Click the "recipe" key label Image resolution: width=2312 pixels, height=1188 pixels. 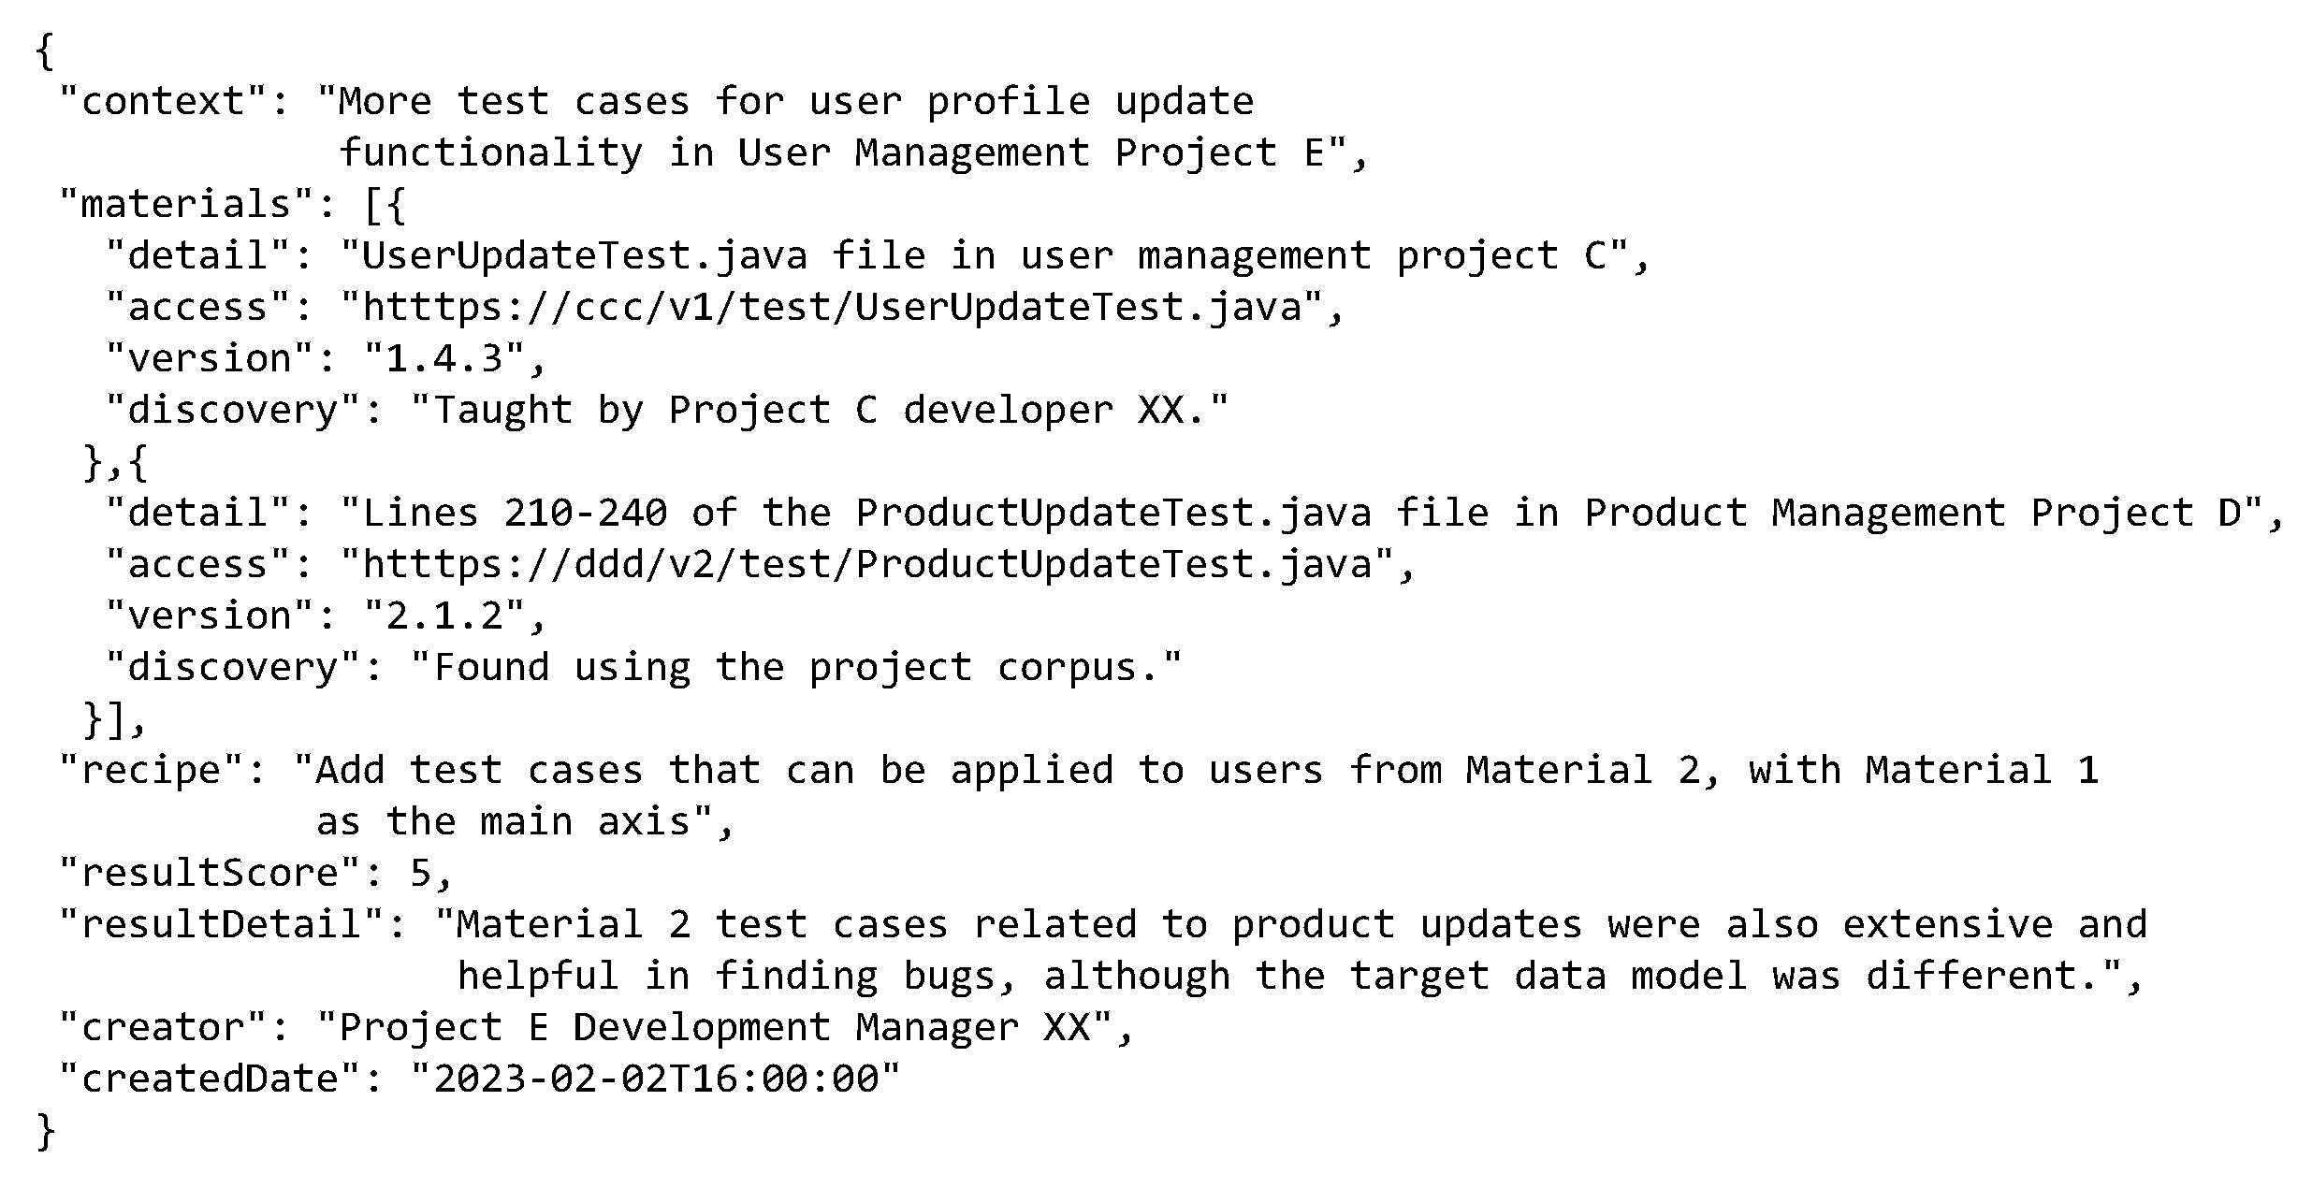point(153,770)
